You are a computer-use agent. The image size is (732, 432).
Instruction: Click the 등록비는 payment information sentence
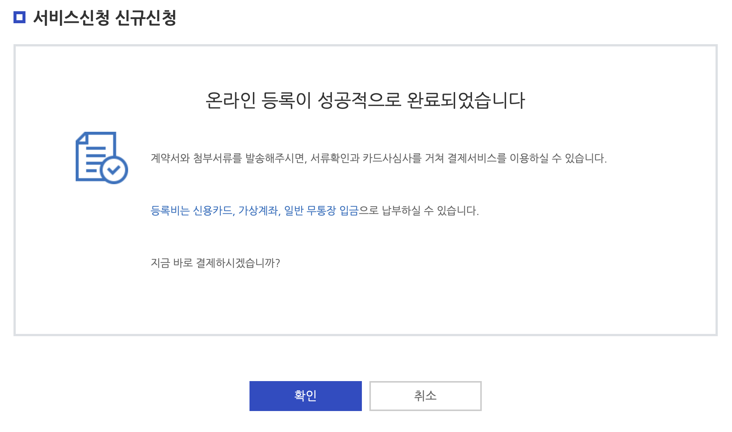tap(314, 212)
